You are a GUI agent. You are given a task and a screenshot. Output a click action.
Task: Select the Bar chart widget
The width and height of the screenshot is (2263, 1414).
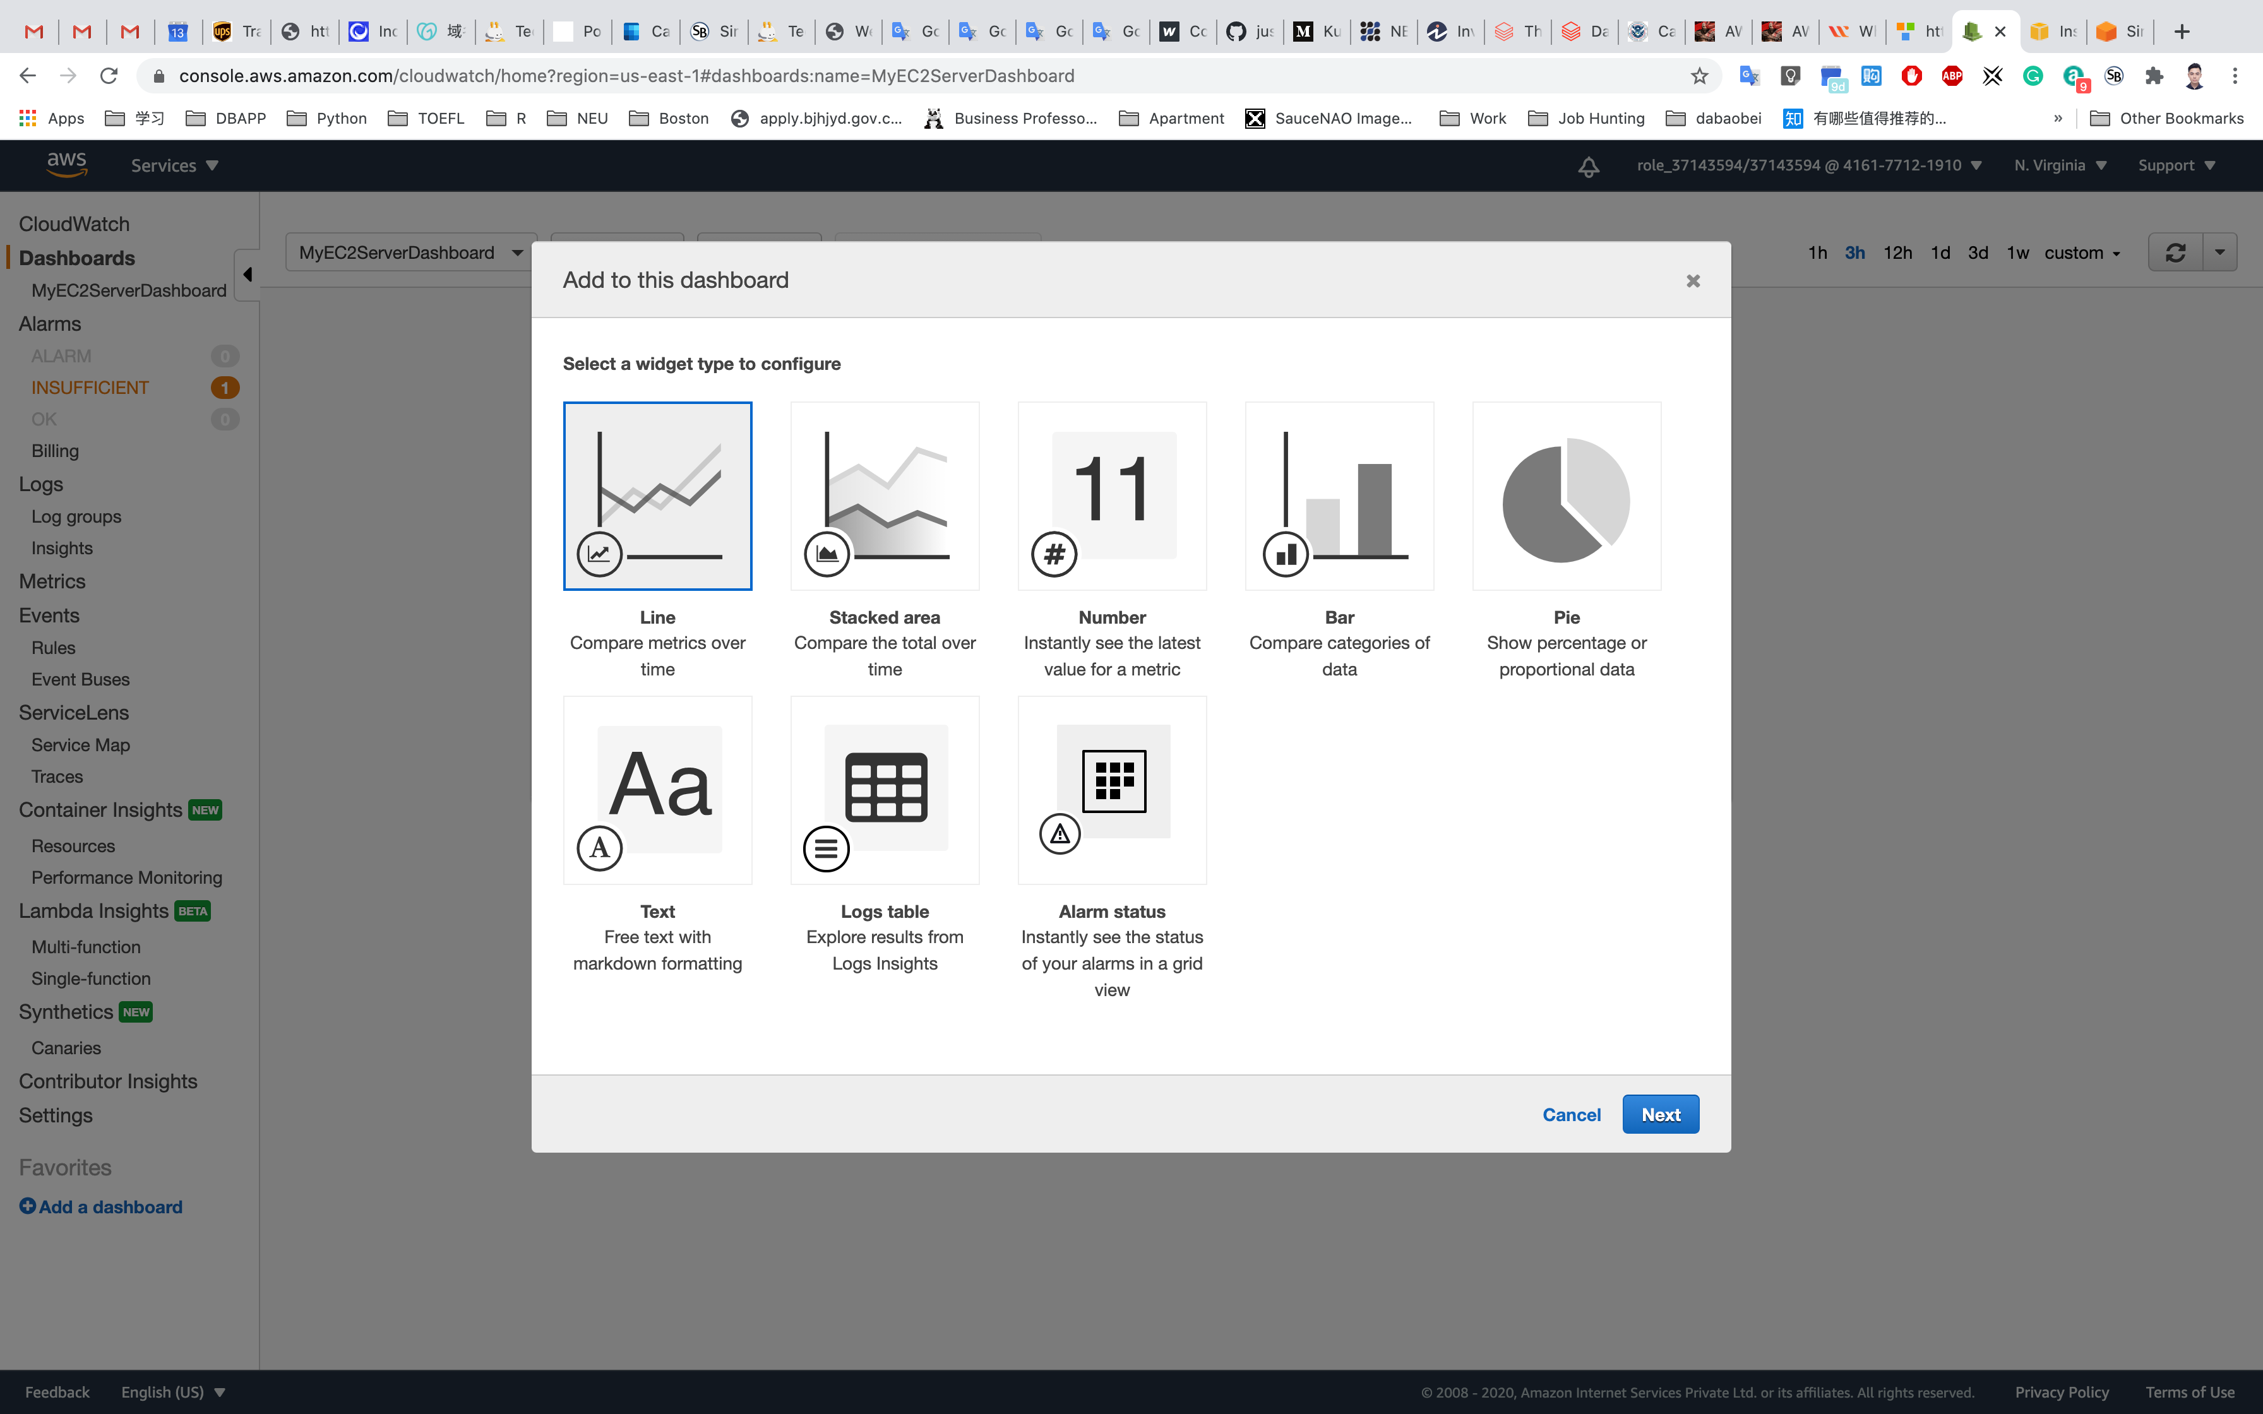pos(1339,497)
